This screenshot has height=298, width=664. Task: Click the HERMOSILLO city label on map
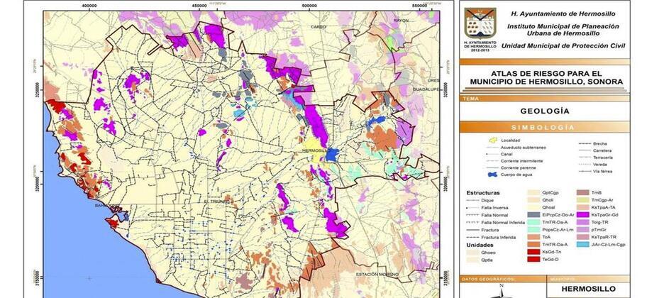pyautogui.click(x=313, y=151)
